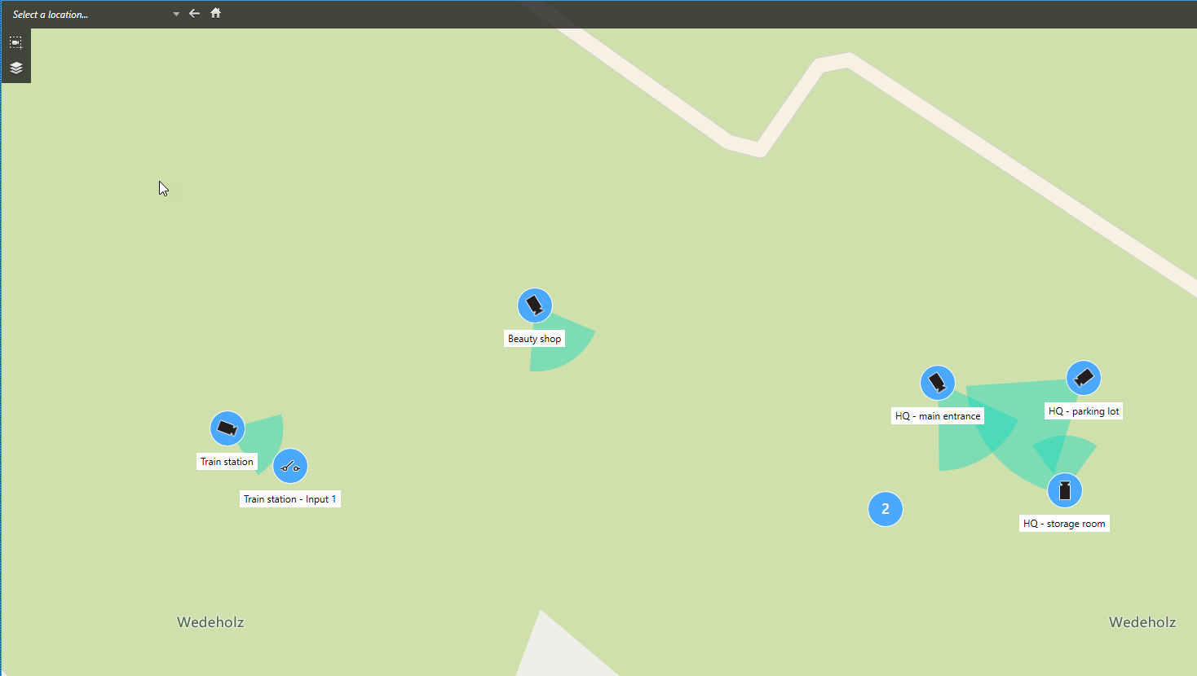Click the HQ - parking lot label
1197x676 pixels.
[1084, 411]
